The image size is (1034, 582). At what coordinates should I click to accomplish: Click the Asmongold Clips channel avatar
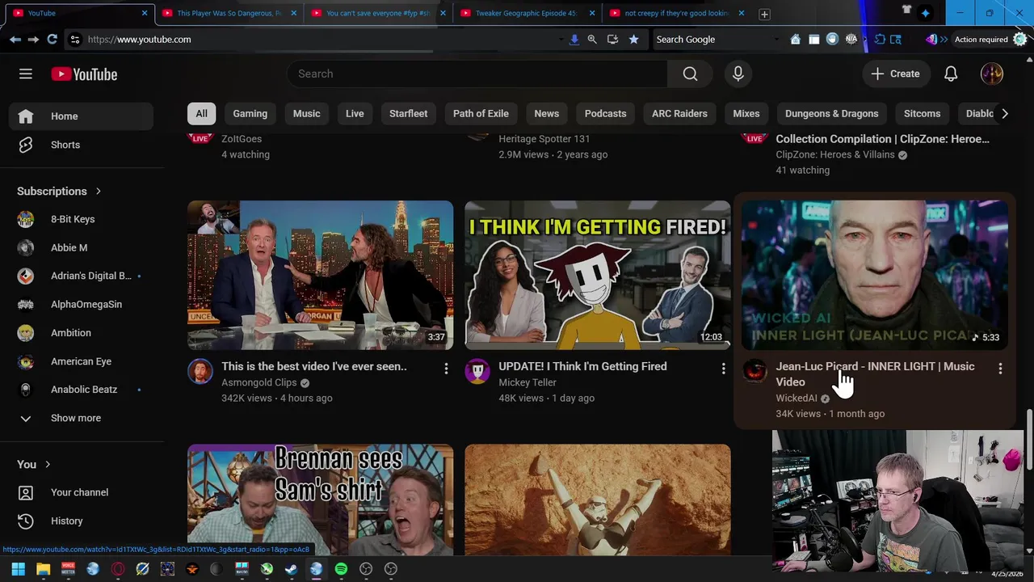[200, 371]
